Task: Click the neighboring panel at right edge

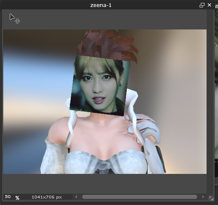Action: pos(216,97)
